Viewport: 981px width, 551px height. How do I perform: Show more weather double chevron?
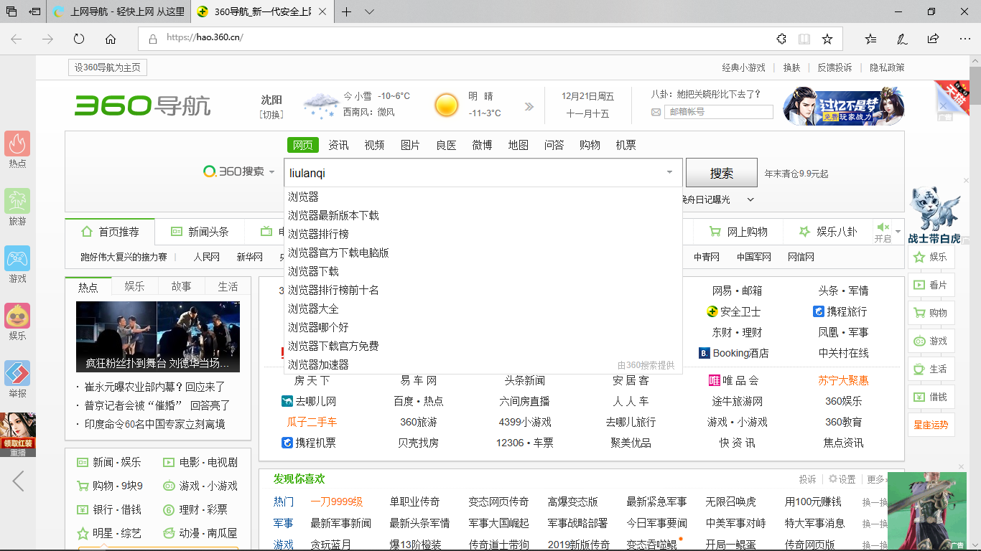click(x=529, y=107)
